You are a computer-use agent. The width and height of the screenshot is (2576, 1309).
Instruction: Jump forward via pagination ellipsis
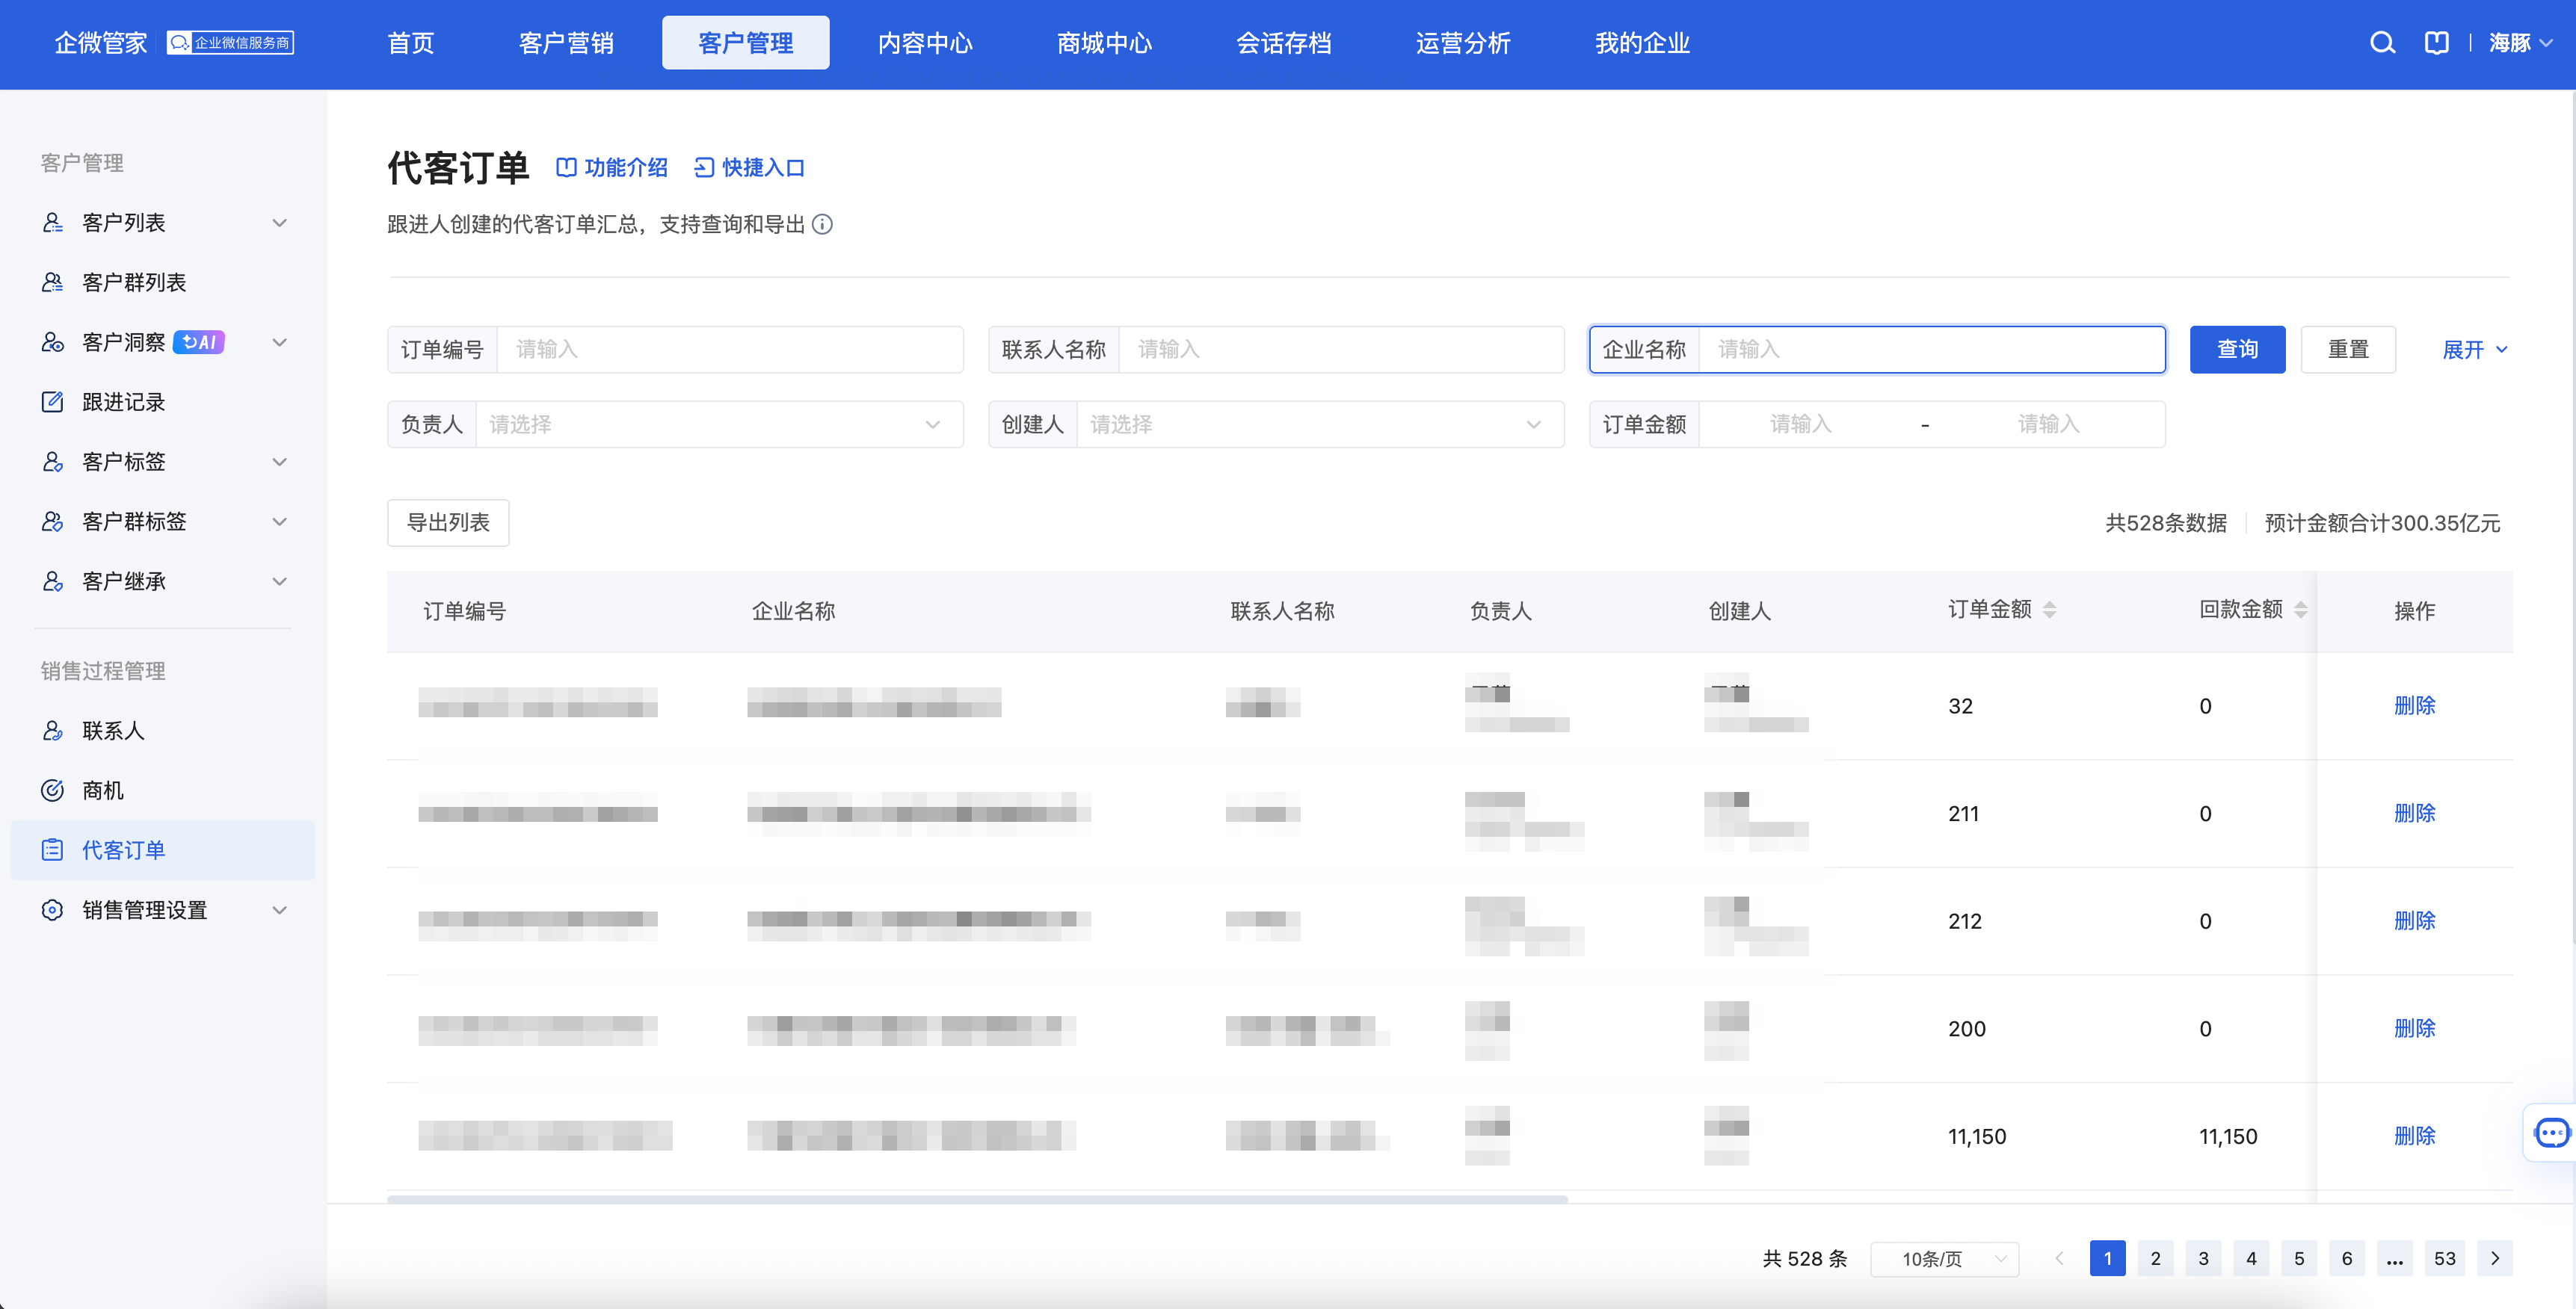tap(2394, 1258)
